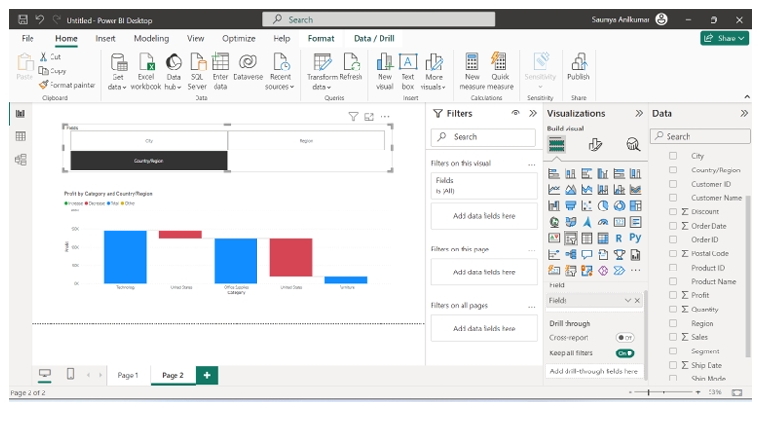The height and width of the screenshot is (421, 762).
Task: Choose the pie chart visual icon
Action: (603, 206)
